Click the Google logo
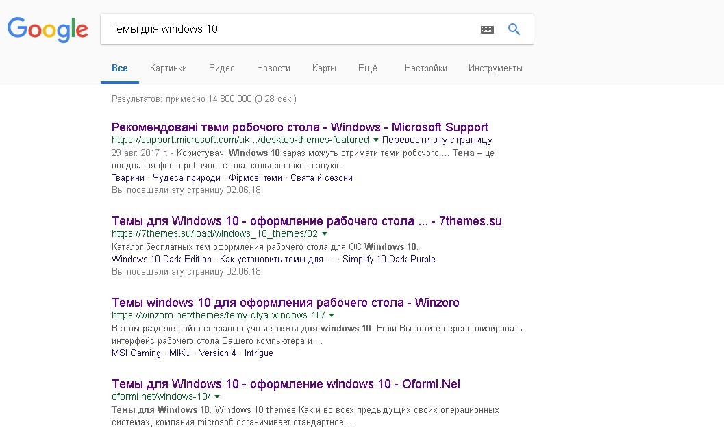 pos(47,29)
